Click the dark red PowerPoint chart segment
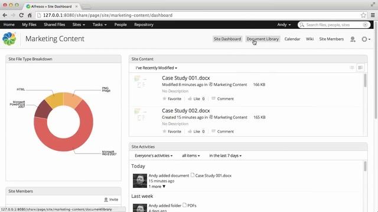Viewport: 378px width, 212px height. [43, 110]
